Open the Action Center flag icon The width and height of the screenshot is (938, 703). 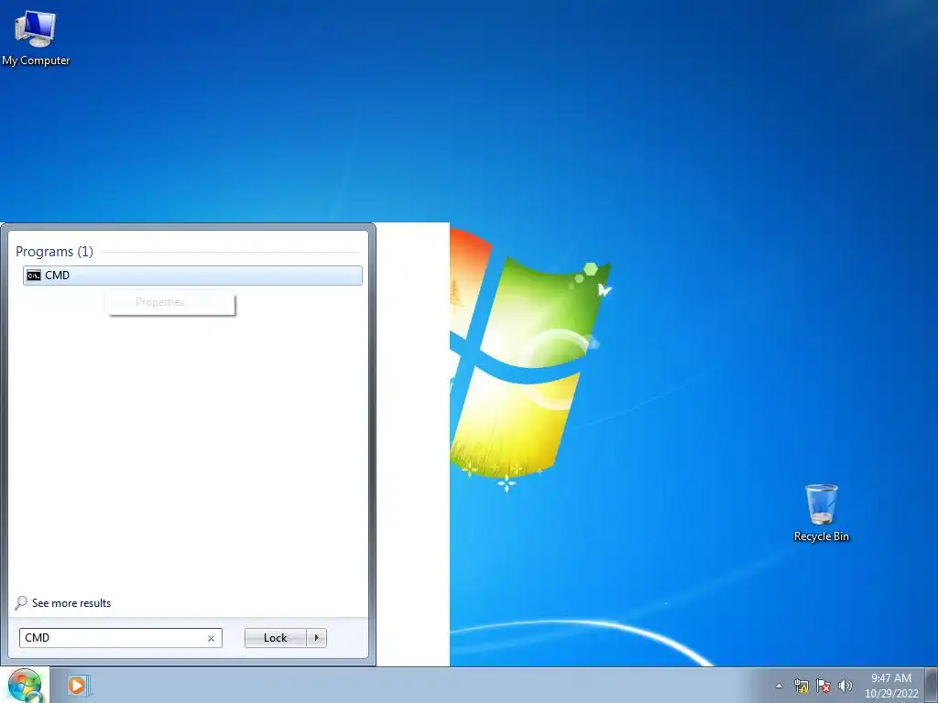[x=823, y=686]
